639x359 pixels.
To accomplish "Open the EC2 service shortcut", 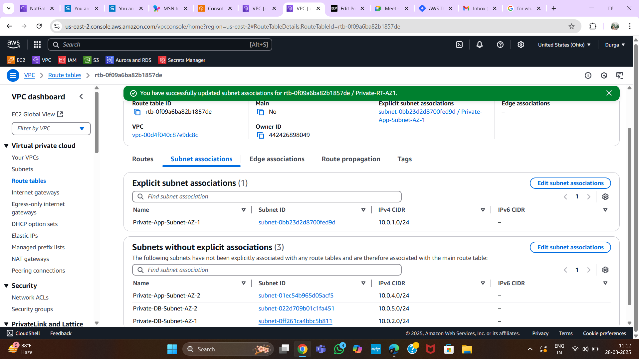I will 16,60.
